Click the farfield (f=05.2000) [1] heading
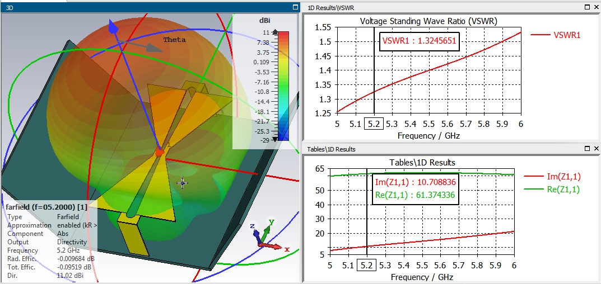Viewport: 601px width, 284px height. tap(46, 207)
